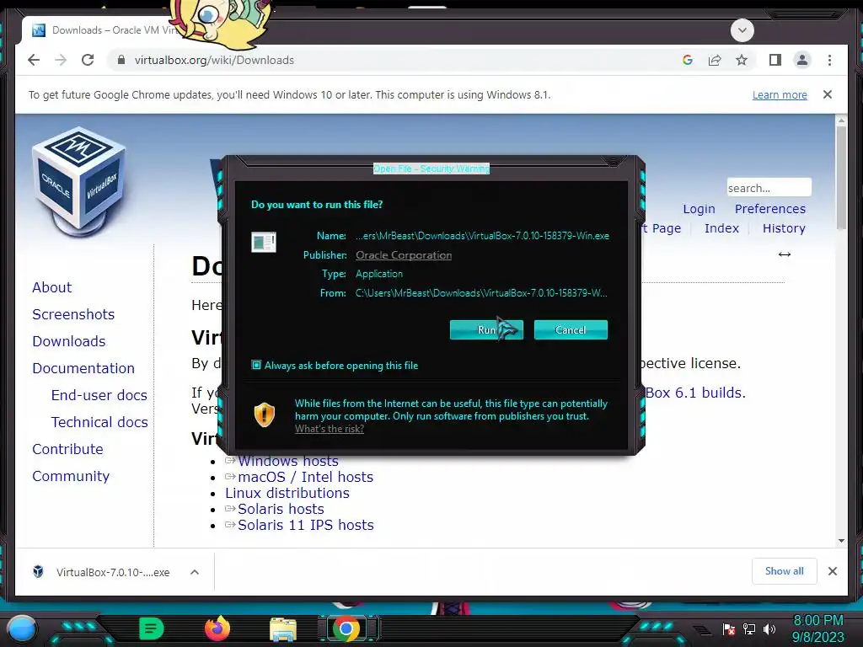Open the green notes app on taskbar
The width and height of the screenshot is (863, 647).
(152, 628)
